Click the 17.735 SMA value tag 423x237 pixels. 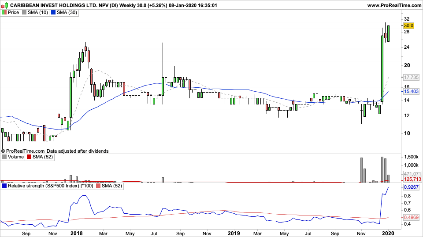coord(411,77)
